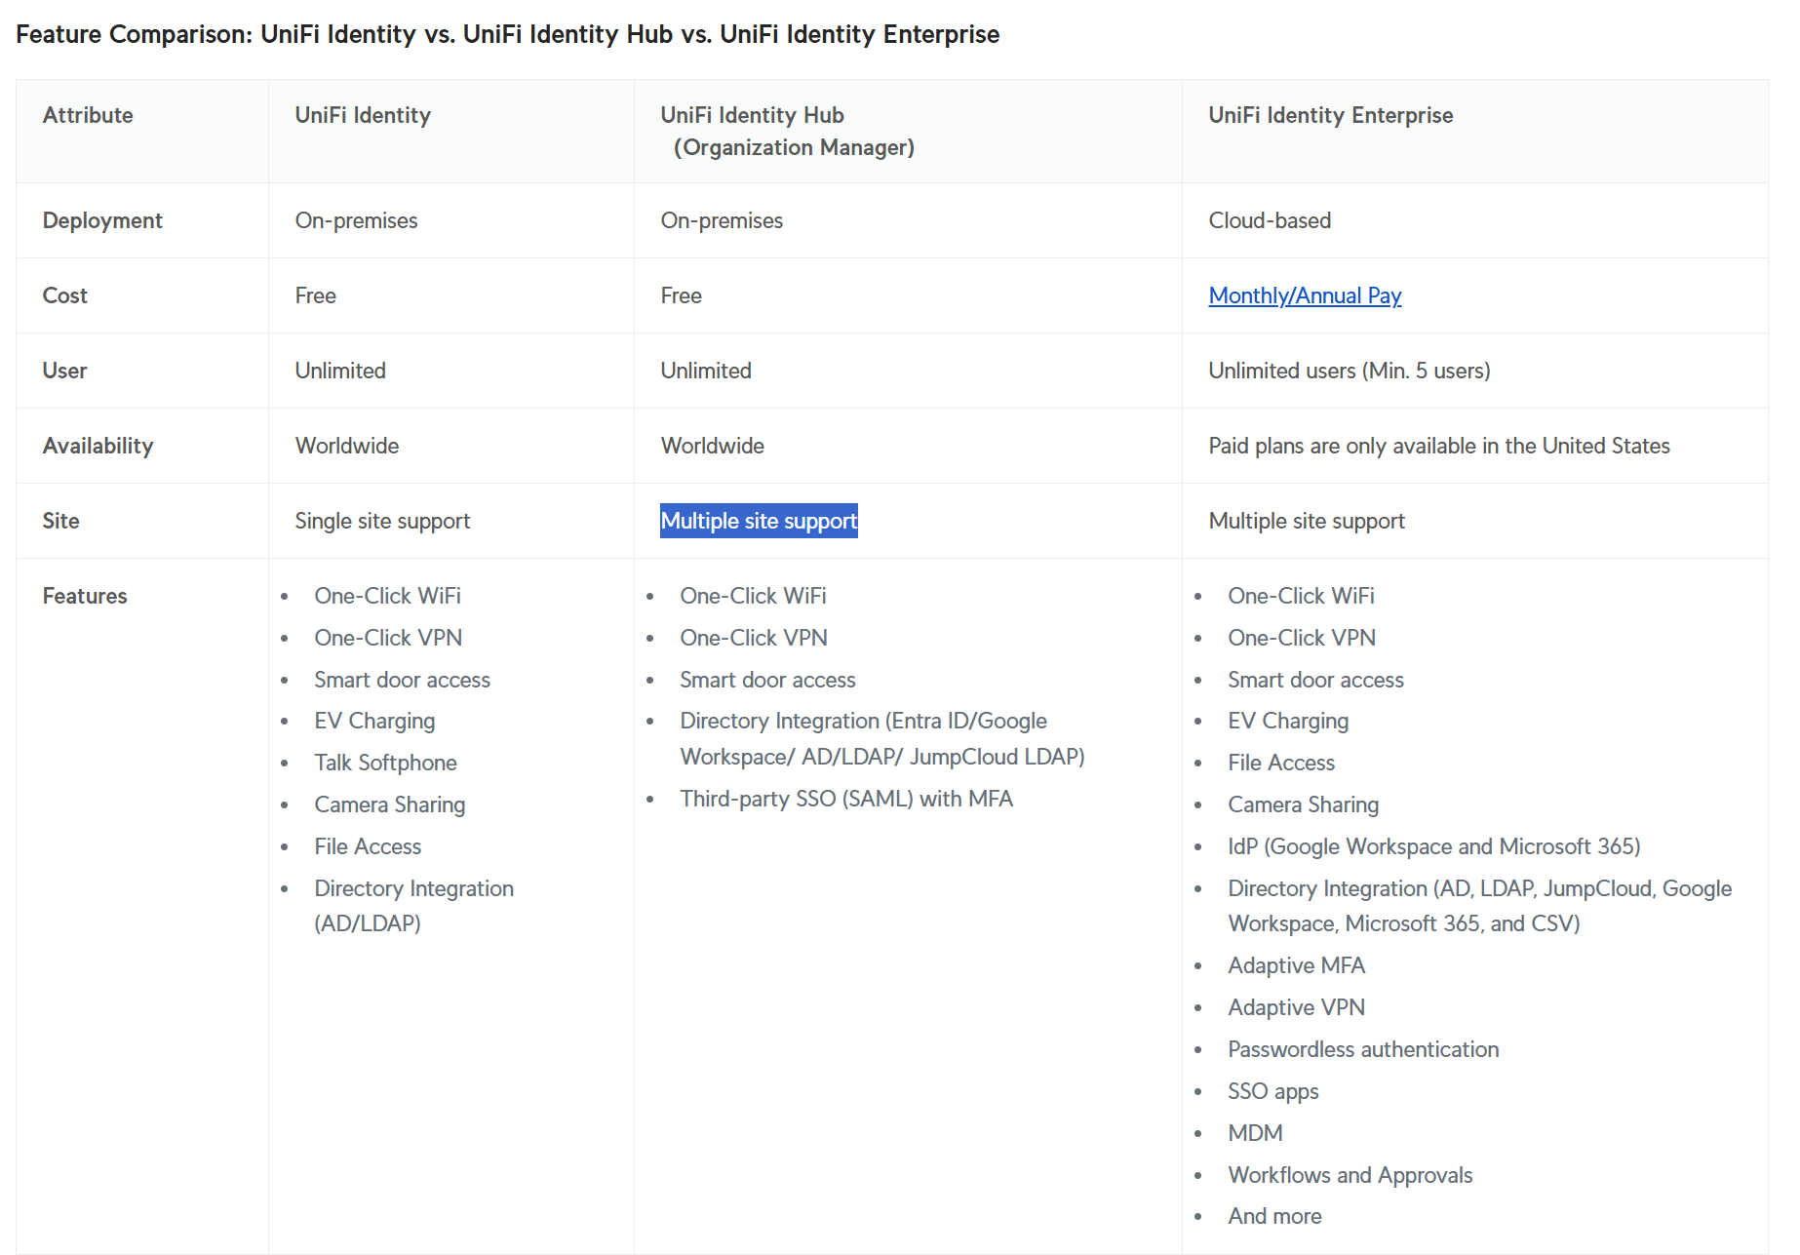Select the Talk Softphone feature item

click(385, 763)
